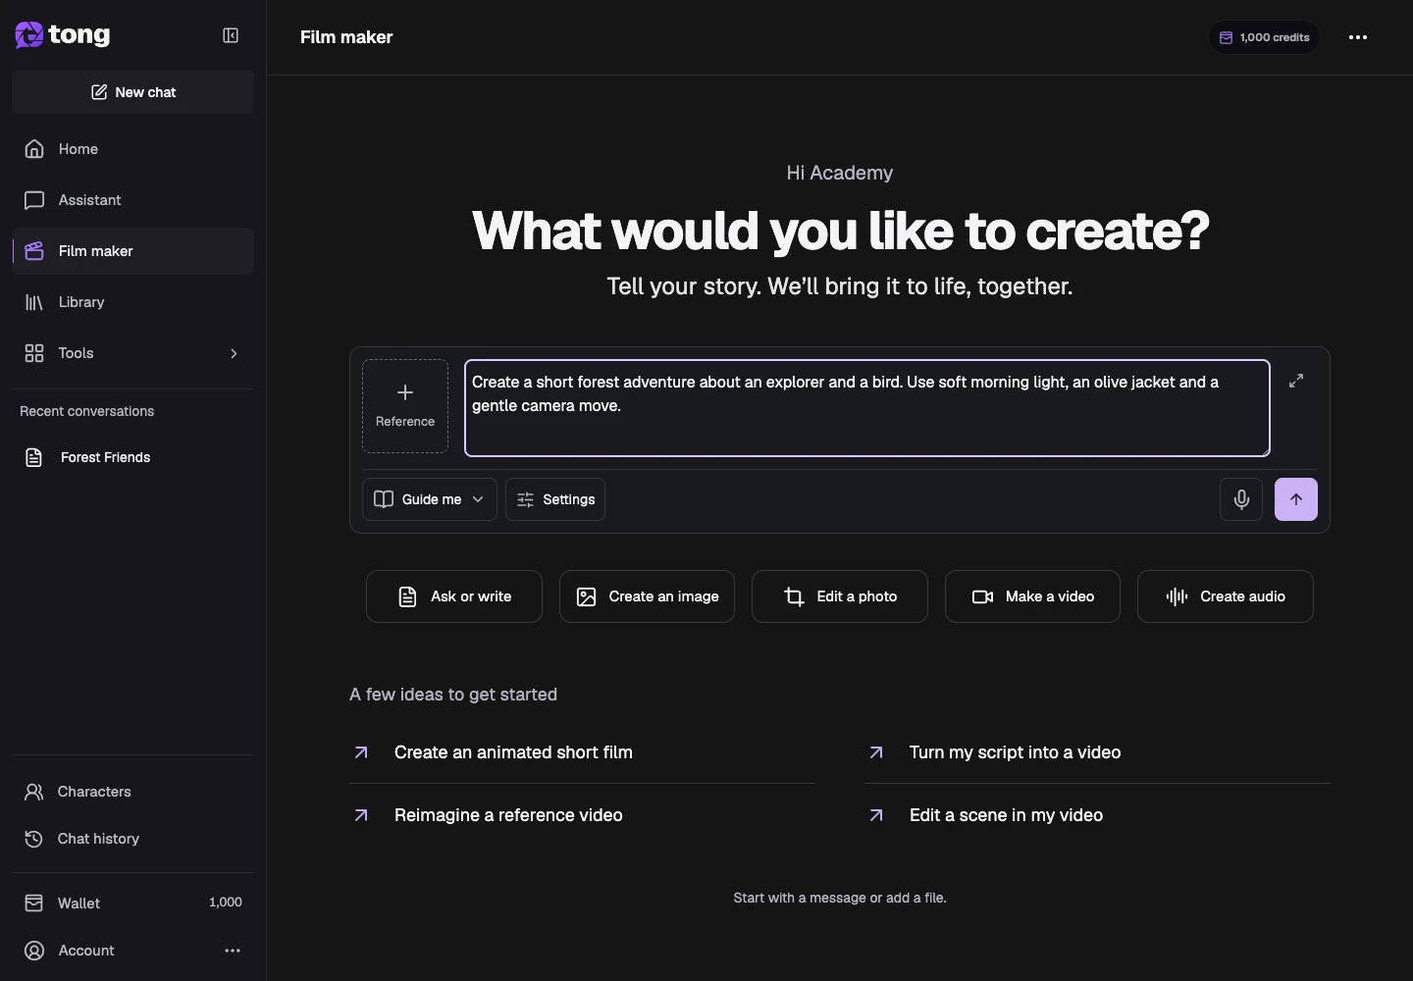Start voice input with microphone
Viewport: 1413px width, 981px height.
[1241, 499]
